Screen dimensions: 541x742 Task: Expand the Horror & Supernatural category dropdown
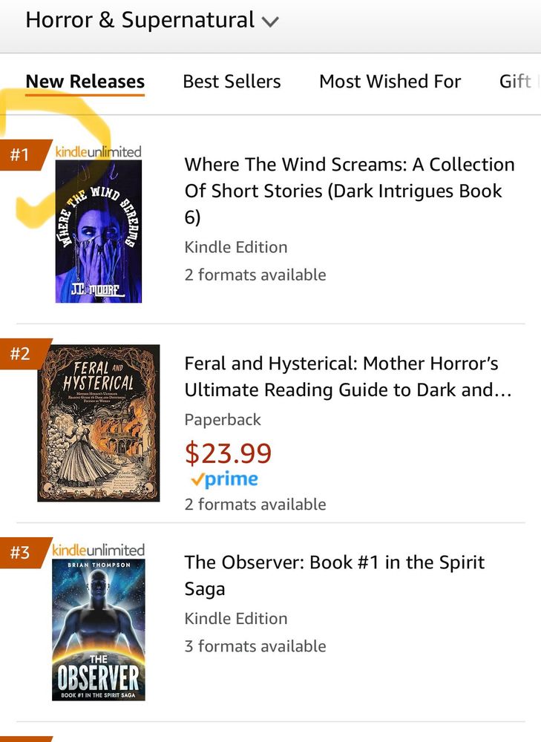tap(152, 20)
